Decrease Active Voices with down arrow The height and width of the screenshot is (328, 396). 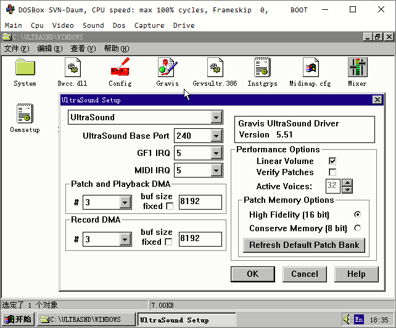coord(347,190)
